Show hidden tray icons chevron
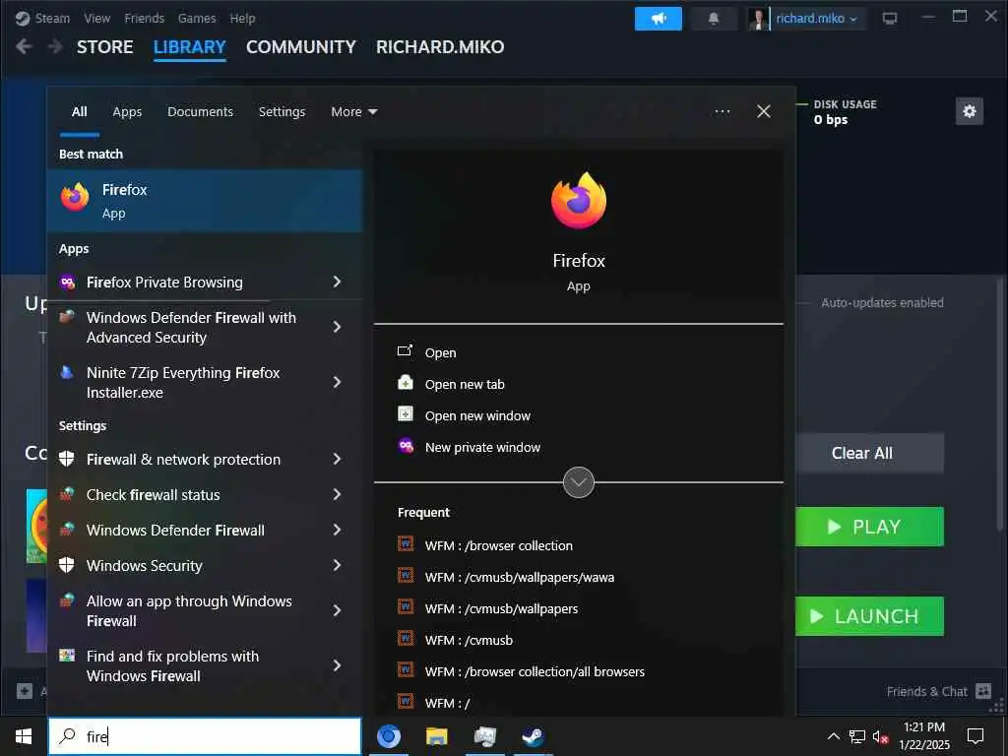Screen dimensions: 1008x756 coord(833,736)
